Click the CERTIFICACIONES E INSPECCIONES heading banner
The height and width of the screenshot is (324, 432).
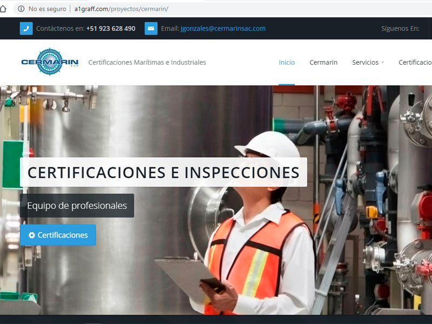163,172
